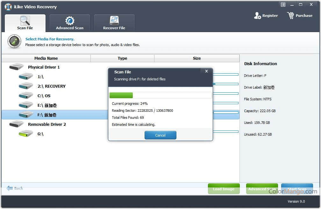Image resolution: width=321 pixels, height=209 pixels.
Task: Click the 'Disk Information' heading
Action: [260, 64]
